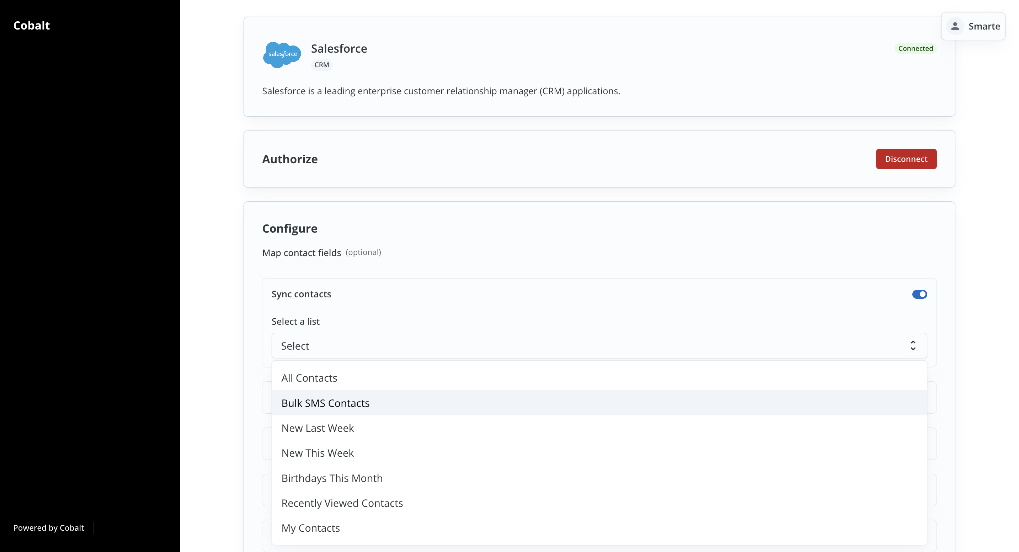Pick Birthdays This Month from the dropdown
This screenshot has width=1019, height=552.
click(332, 478)
